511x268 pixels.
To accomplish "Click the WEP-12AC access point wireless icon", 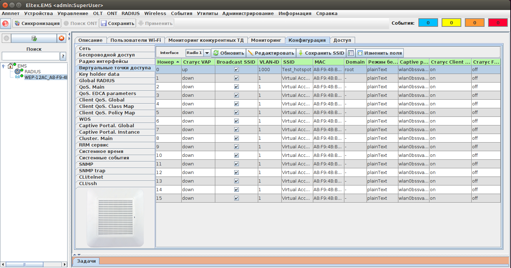I will click(x=18, y=77).
